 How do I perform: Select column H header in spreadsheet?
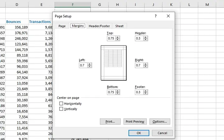117,5
